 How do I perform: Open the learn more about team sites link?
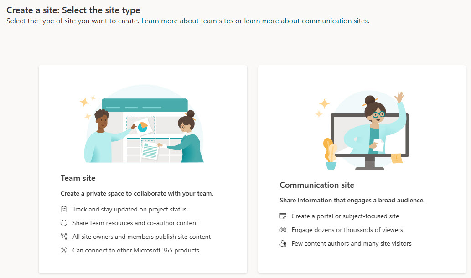tap(187, 21)
